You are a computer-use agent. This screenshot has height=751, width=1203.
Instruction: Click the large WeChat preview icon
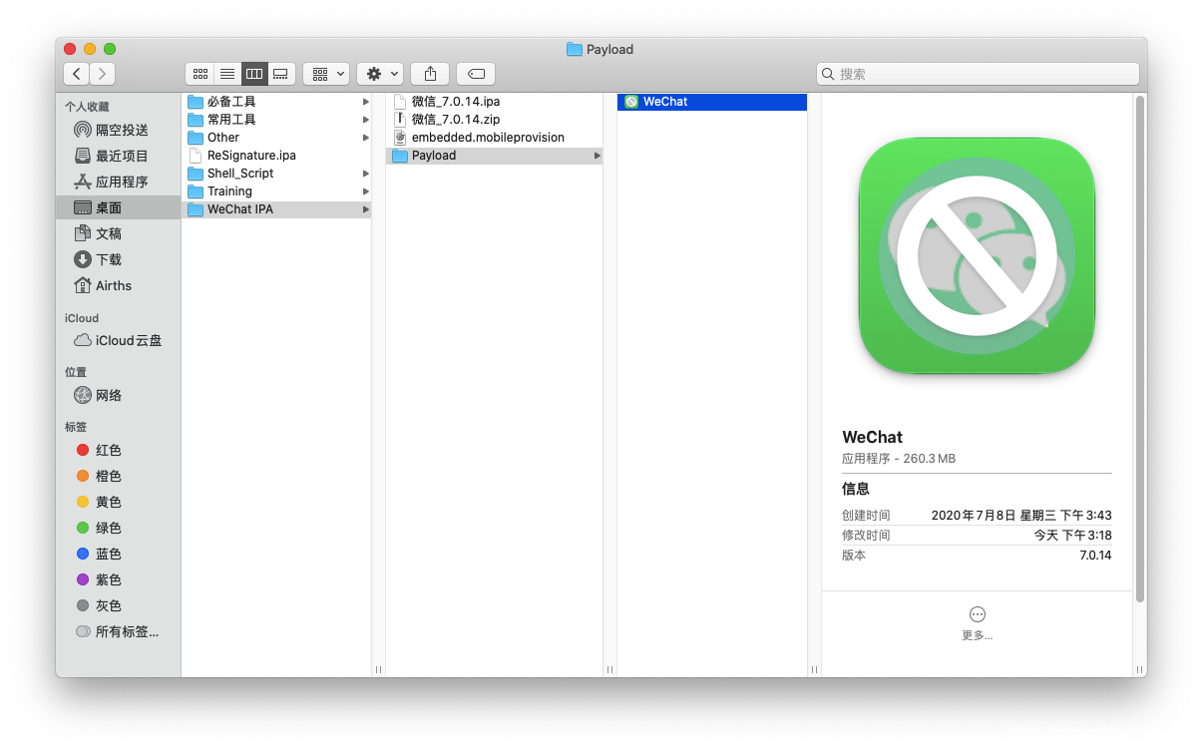[x=977, y=255]
